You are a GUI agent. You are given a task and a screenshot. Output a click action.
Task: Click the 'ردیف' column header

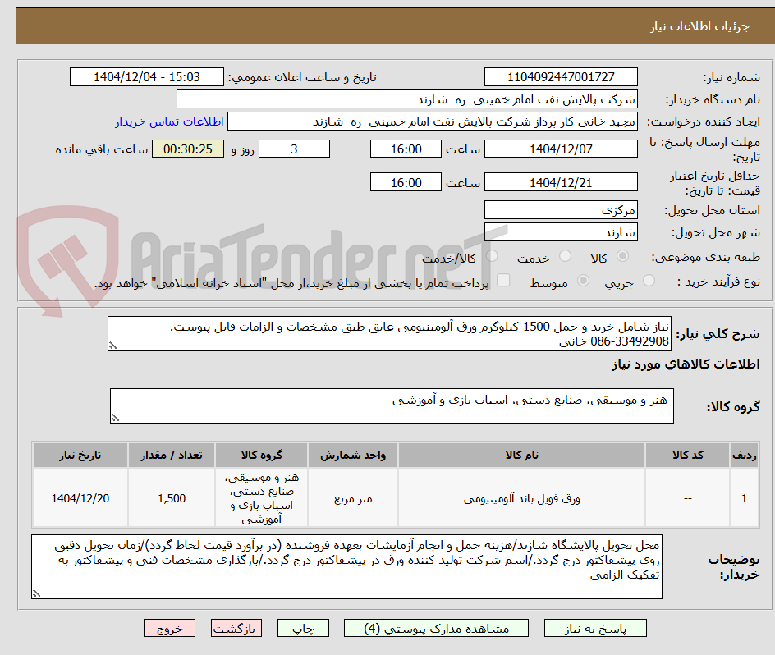745,456
